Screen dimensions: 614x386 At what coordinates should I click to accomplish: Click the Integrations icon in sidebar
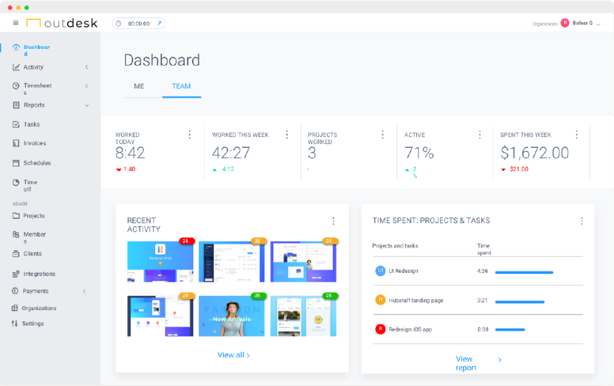coord(16,273)
